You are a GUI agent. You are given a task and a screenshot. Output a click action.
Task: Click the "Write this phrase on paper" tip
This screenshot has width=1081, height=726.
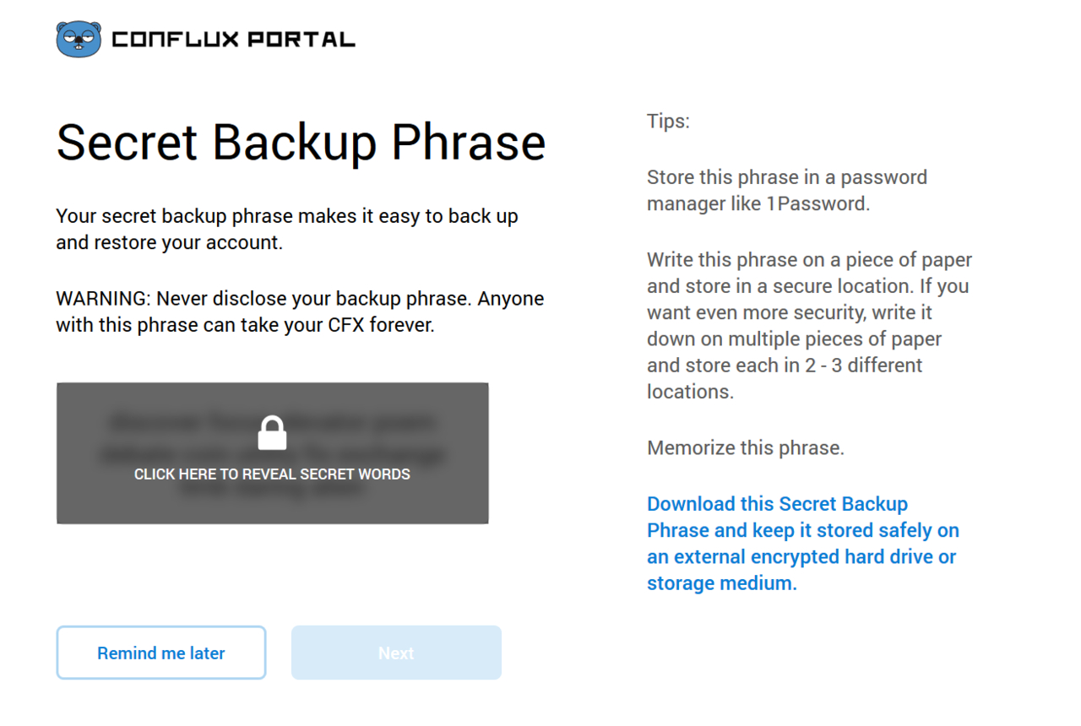point(809,260)
